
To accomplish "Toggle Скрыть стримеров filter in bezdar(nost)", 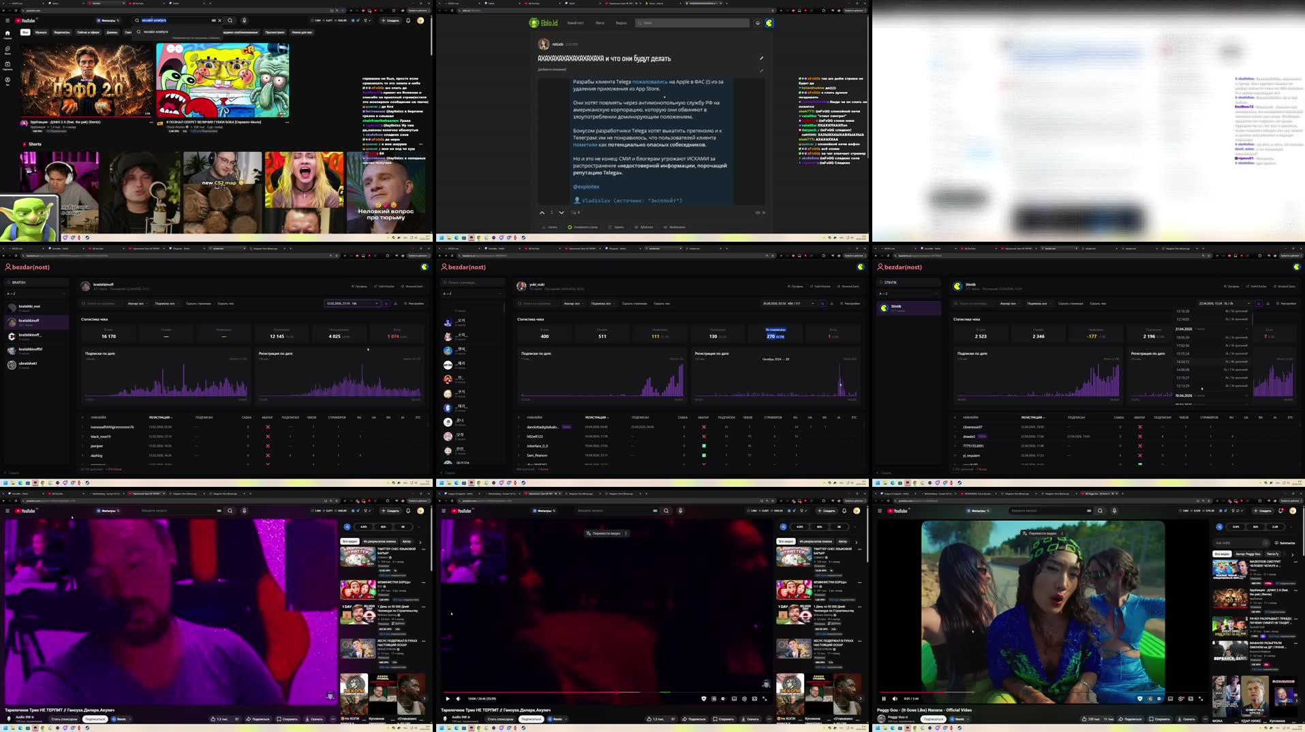I will tap(198, 303).
